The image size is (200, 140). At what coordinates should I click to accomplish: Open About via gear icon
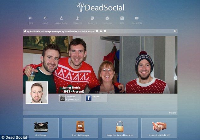tap(45, 18)
